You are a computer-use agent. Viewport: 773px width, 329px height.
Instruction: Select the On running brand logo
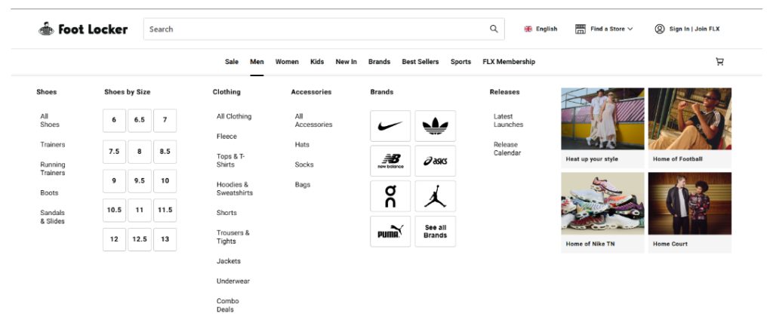coord(390,196)
